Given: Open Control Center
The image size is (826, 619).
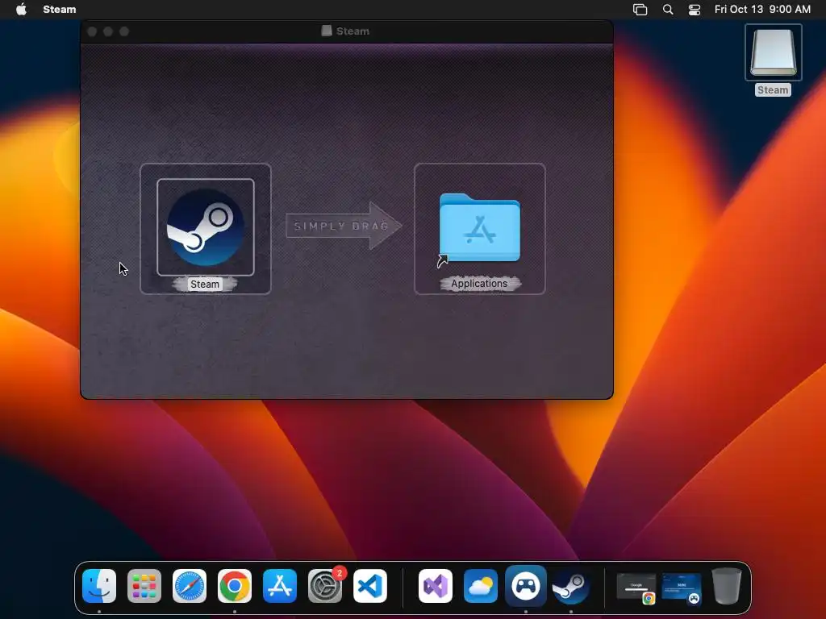Looking at the screenshot, I should pyautogui.click(x=695, y=10).
